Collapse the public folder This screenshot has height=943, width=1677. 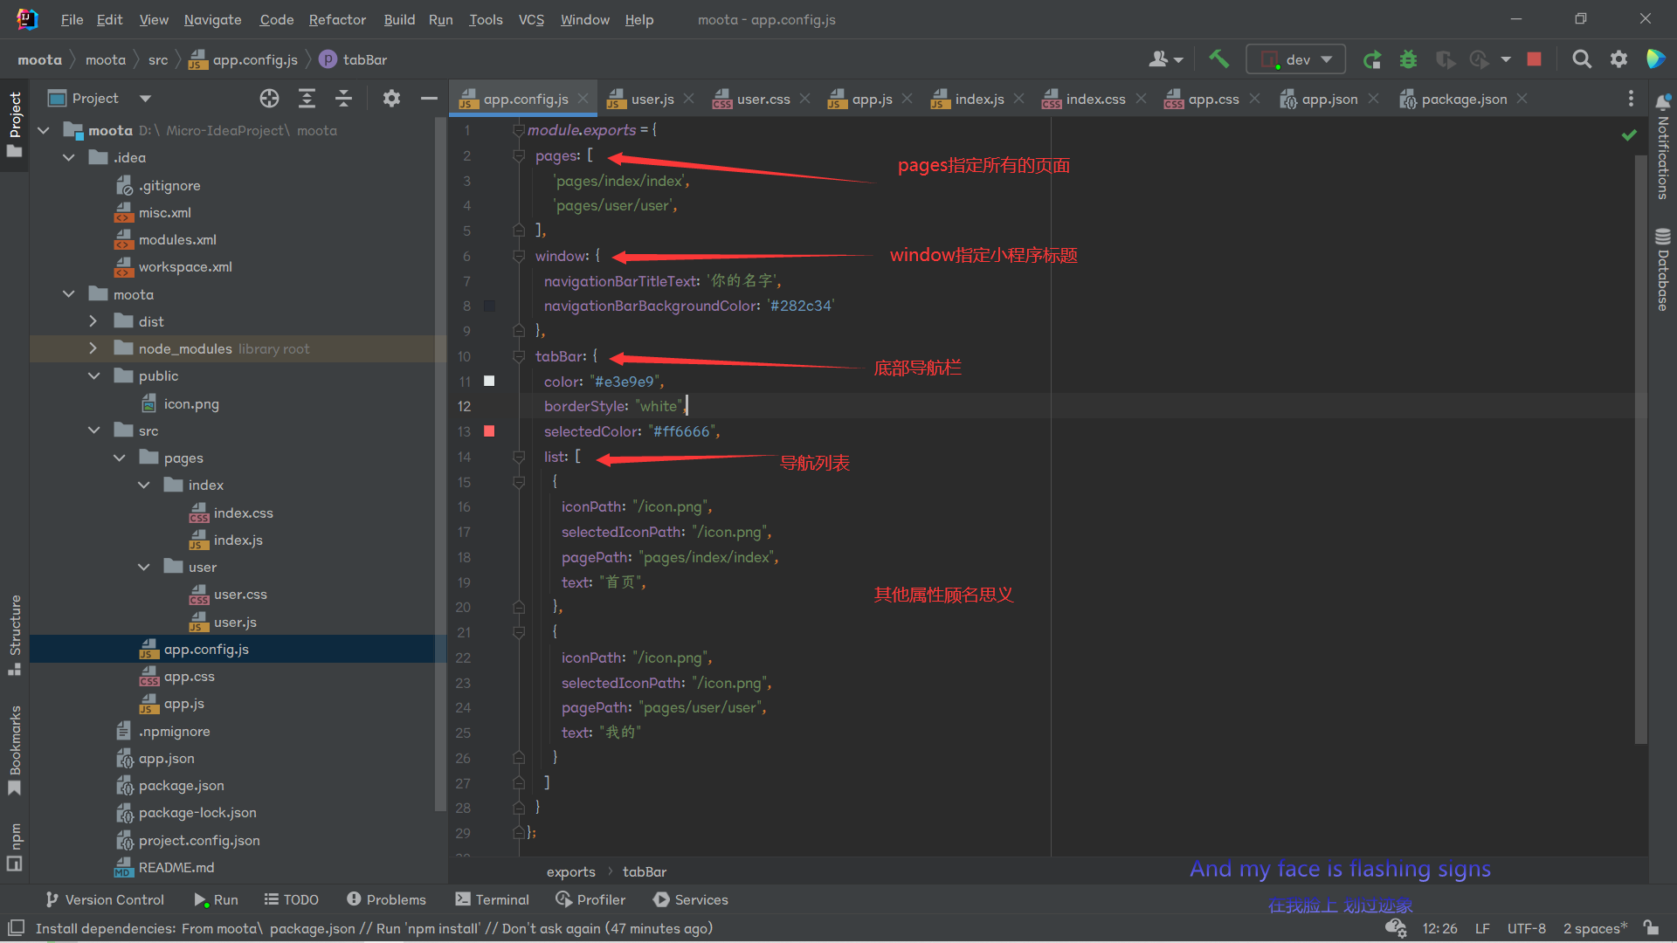tap(93, 375)
